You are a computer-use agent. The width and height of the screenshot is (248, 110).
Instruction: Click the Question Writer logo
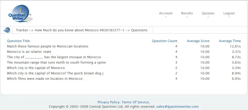coord(20,14)
